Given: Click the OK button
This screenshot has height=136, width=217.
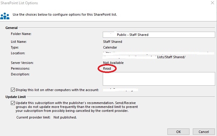Looking at the screenshot, I should click(x=178, y=132).
